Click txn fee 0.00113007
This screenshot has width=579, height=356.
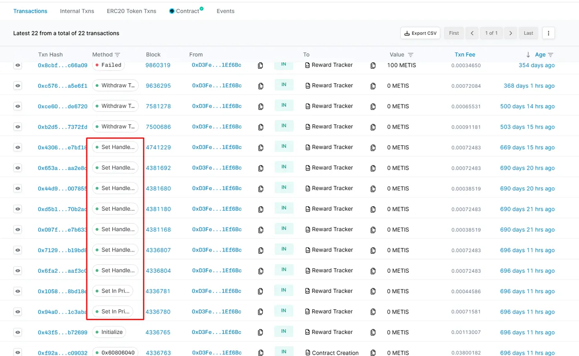(466, 332)
